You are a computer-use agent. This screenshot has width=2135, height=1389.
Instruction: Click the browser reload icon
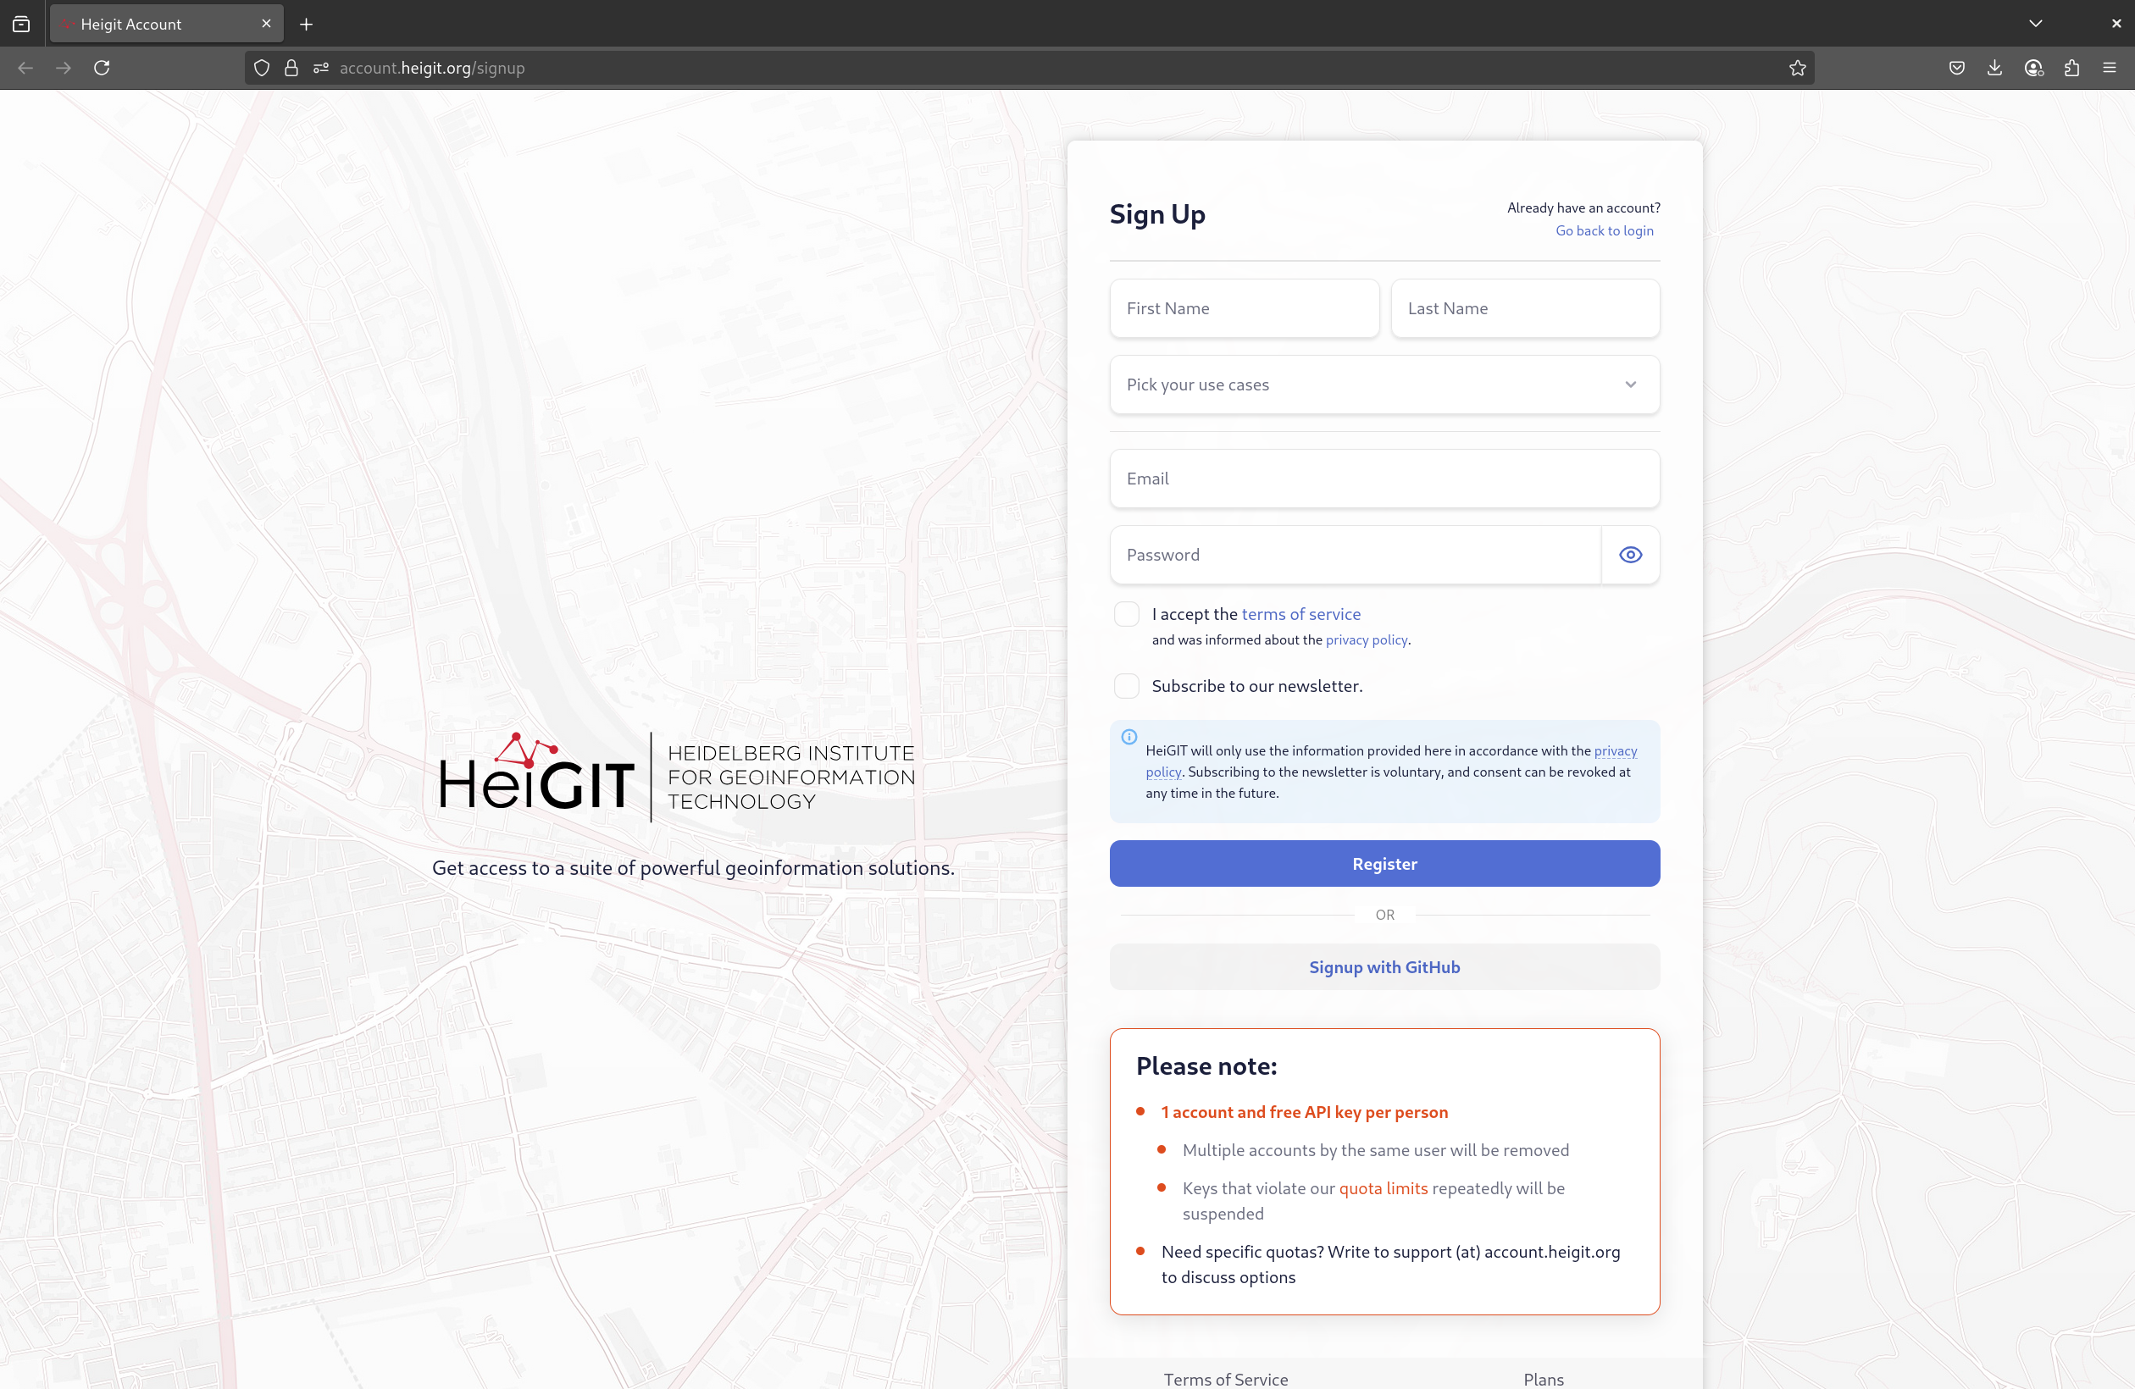tap(102, 68)
